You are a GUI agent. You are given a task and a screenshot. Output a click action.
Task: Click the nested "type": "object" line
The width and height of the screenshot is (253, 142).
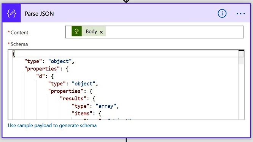[73, 84]
